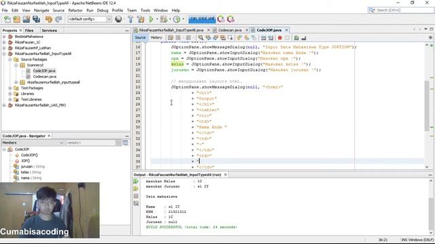Open the editor document list dropdown arrow
Screen dimensions: 435x244
(425, 29)
